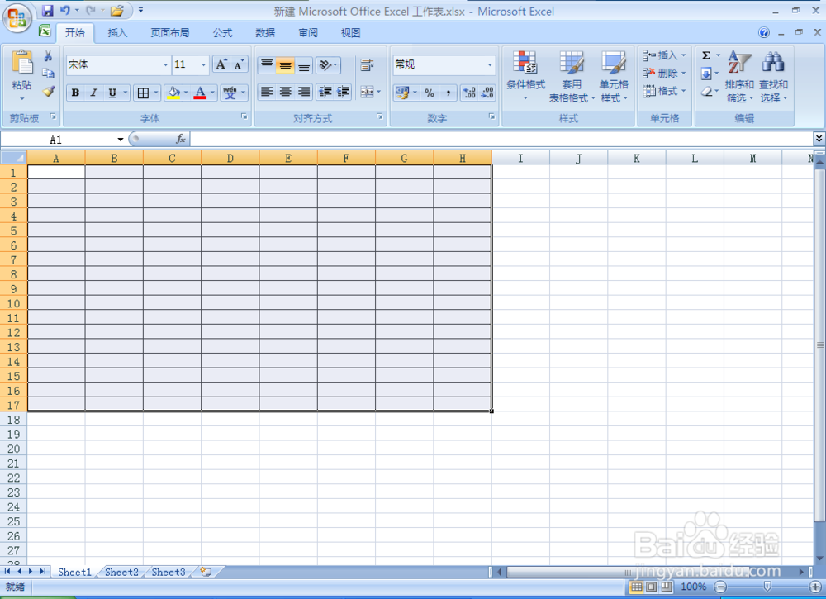
Task: Switch to the 公式 ribbon tab
Action: tap(222, 33)
